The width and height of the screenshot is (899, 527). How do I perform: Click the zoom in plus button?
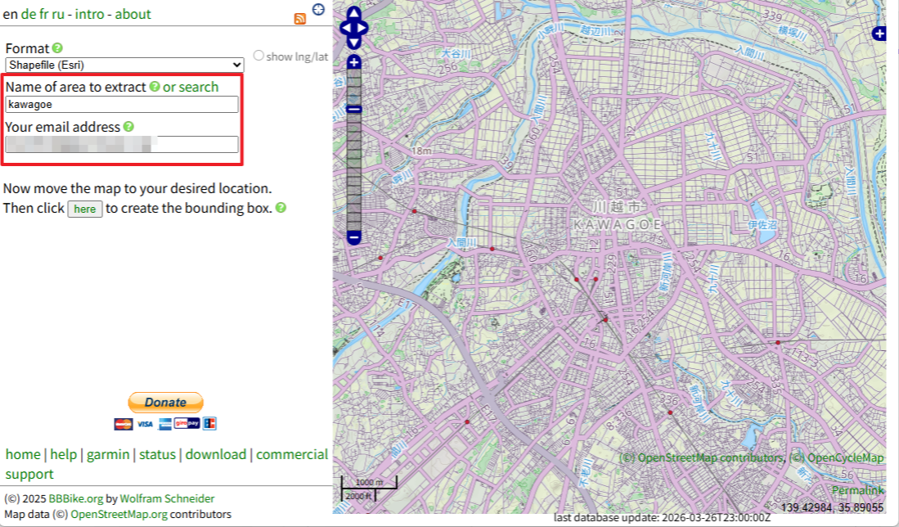[x=353, y=63]
